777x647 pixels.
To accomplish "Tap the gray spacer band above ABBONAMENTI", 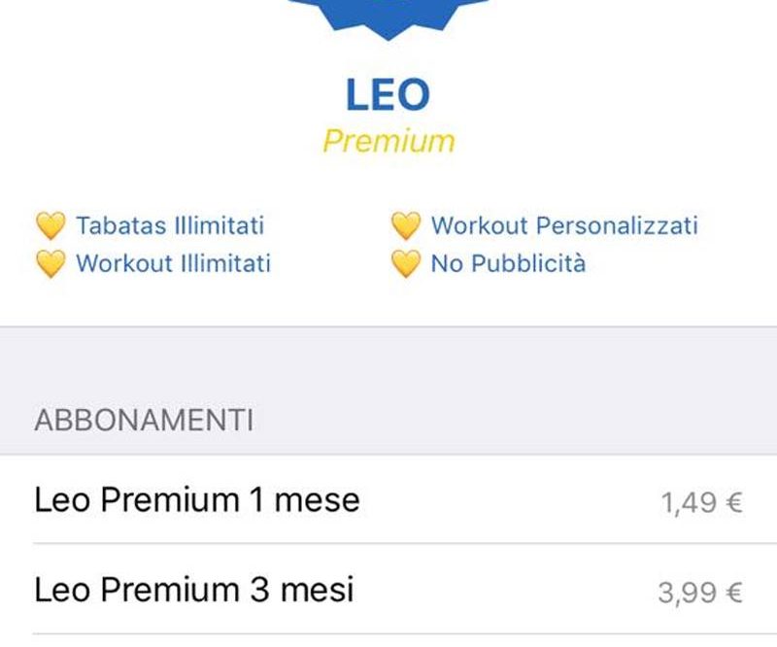I will coord(388,362).
